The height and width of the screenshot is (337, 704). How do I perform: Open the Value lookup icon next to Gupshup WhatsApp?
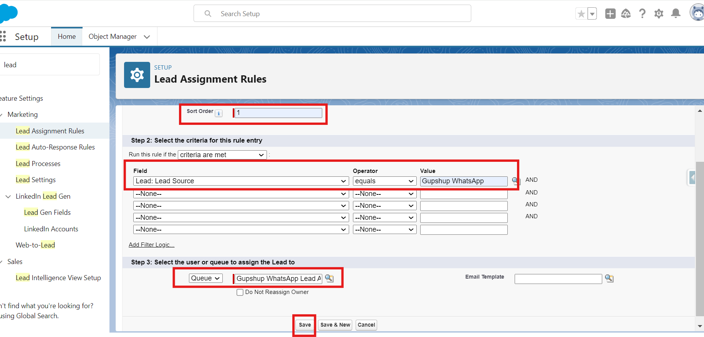[x=516, y=181]
